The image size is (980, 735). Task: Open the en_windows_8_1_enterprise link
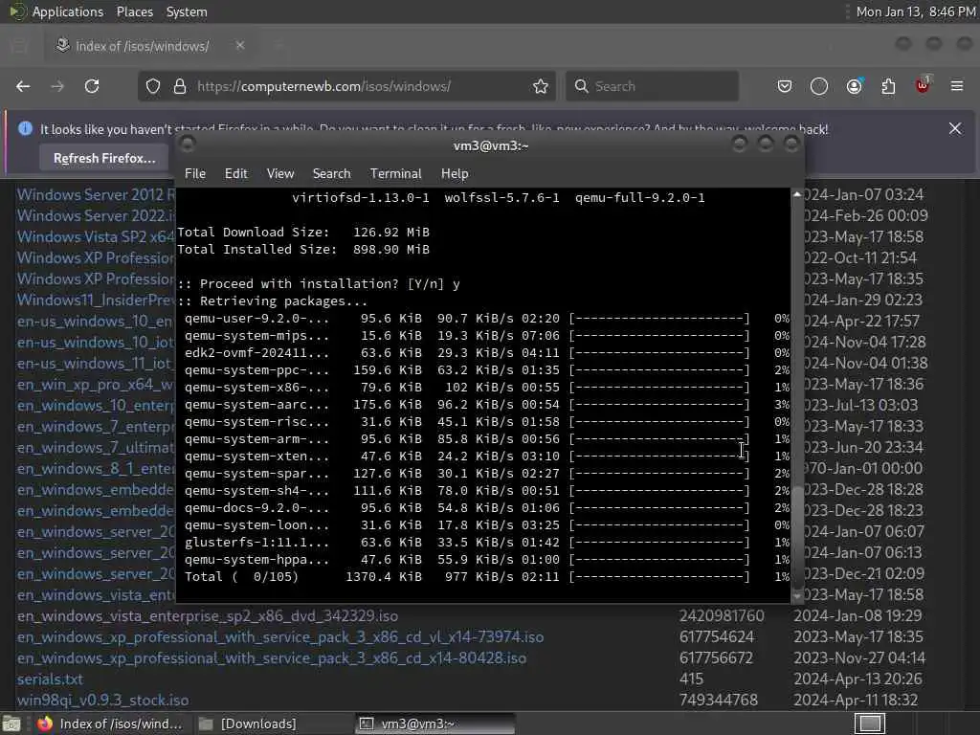pos(96,469)
